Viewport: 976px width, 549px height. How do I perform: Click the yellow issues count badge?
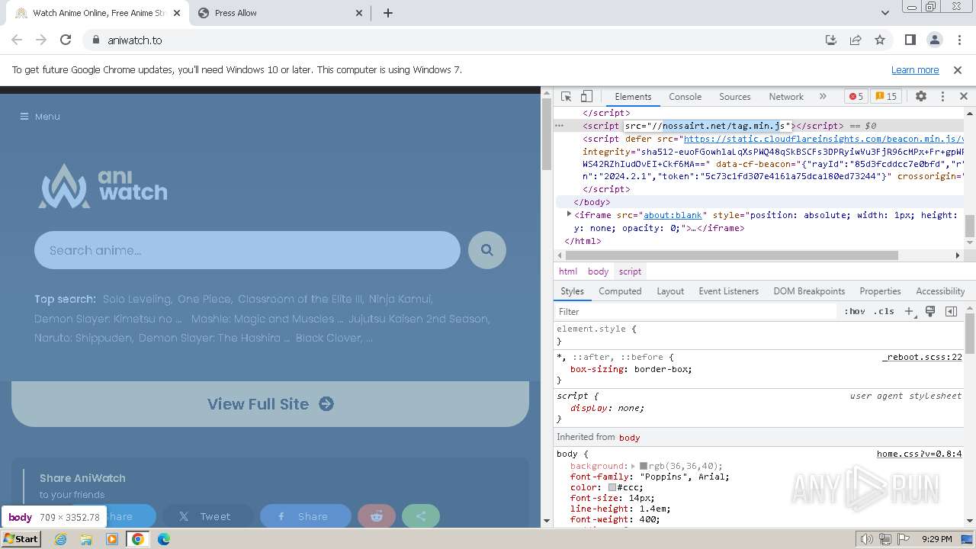(x=886, y=97)
